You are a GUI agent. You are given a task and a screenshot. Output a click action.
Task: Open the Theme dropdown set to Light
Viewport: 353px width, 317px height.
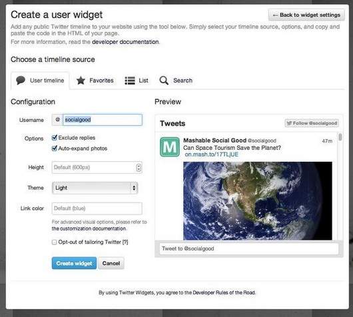[x=95, y=188]
